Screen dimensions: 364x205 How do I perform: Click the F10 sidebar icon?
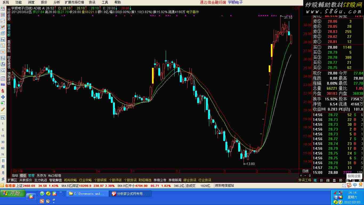[x=3, y=40]
